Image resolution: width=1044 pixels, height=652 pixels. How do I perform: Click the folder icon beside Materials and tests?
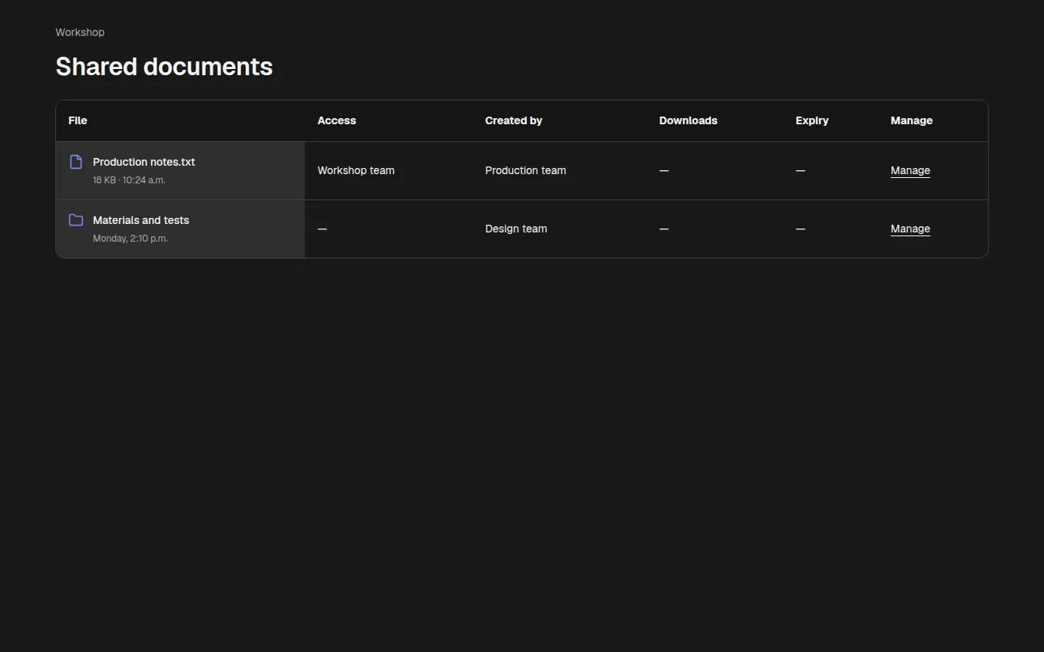pyautogui.click(x=76, y=220)
